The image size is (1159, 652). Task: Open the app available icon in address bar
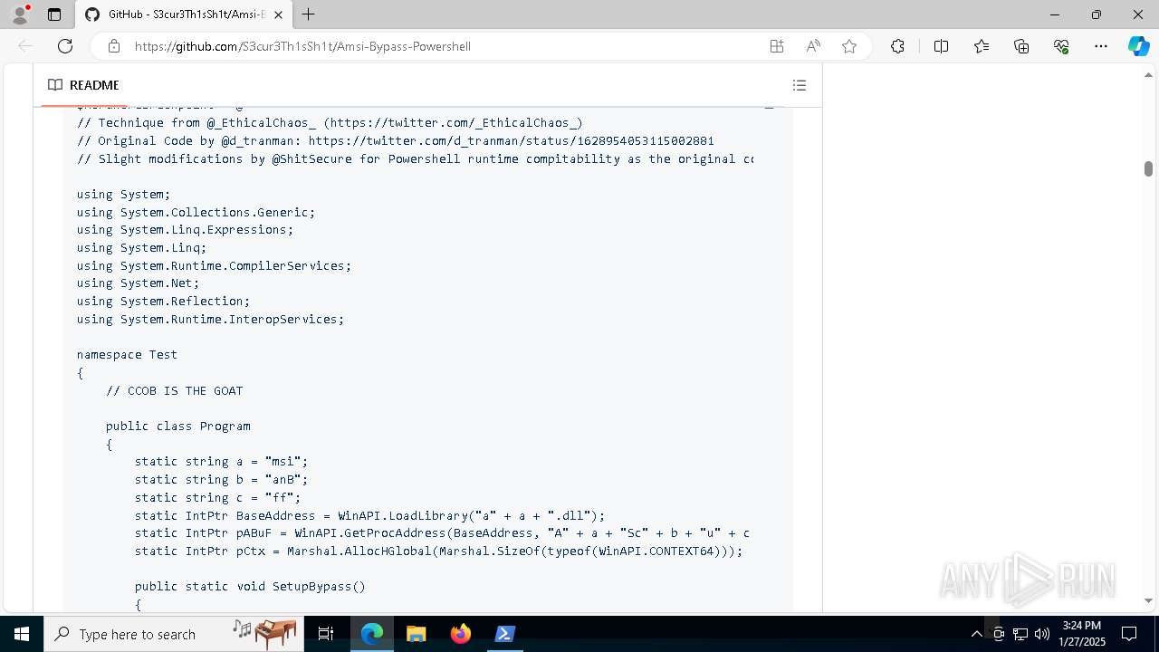(777, 46)
